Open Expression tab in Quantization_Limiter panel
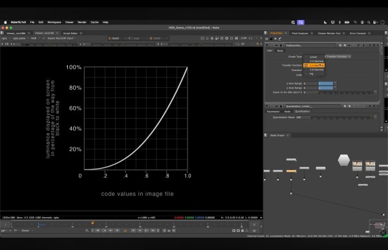388x250 pixels. click(273, 111)
